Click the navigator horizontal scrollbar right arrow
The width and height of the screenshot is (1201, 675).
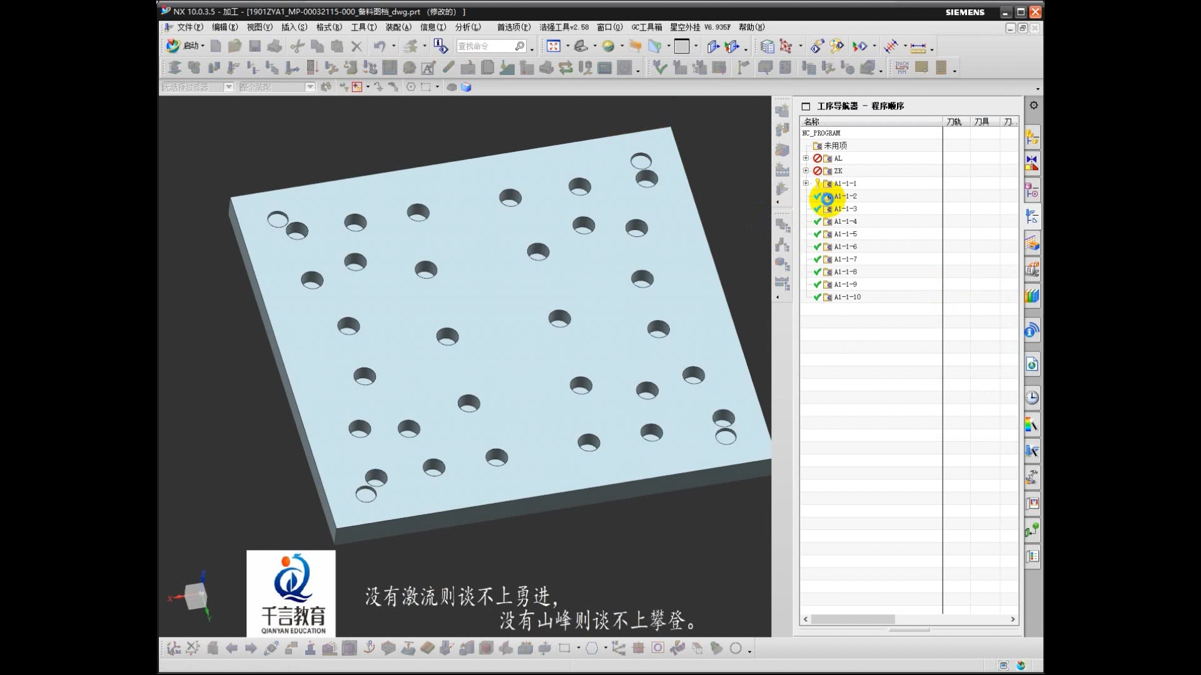[x=1013, y=619]
